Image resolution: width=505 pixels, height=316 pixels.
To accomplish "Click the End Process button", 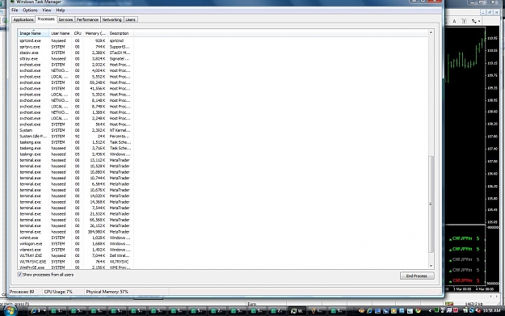I will click(x=417, y=276).
